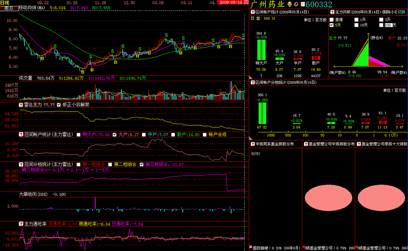The height and width of the screenshot is (251, 408).
Task: Toggle 权 adjustment tab
Action: (16, 8)
